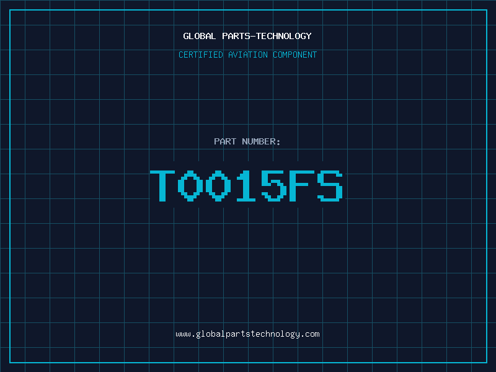
Task: Select the letter F in the part number
Action: pyautogui.click(x=303, y=185)
